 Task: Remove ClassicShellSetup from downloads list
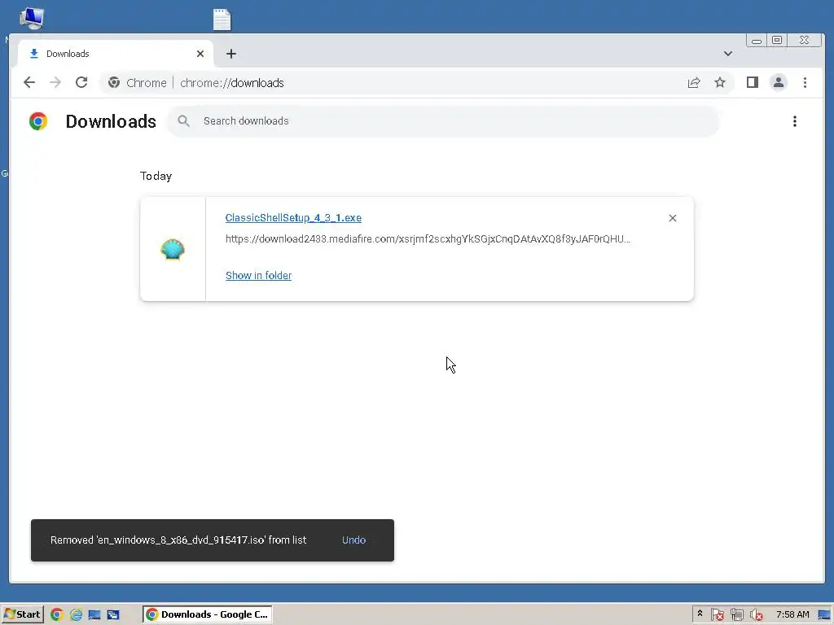672,218
